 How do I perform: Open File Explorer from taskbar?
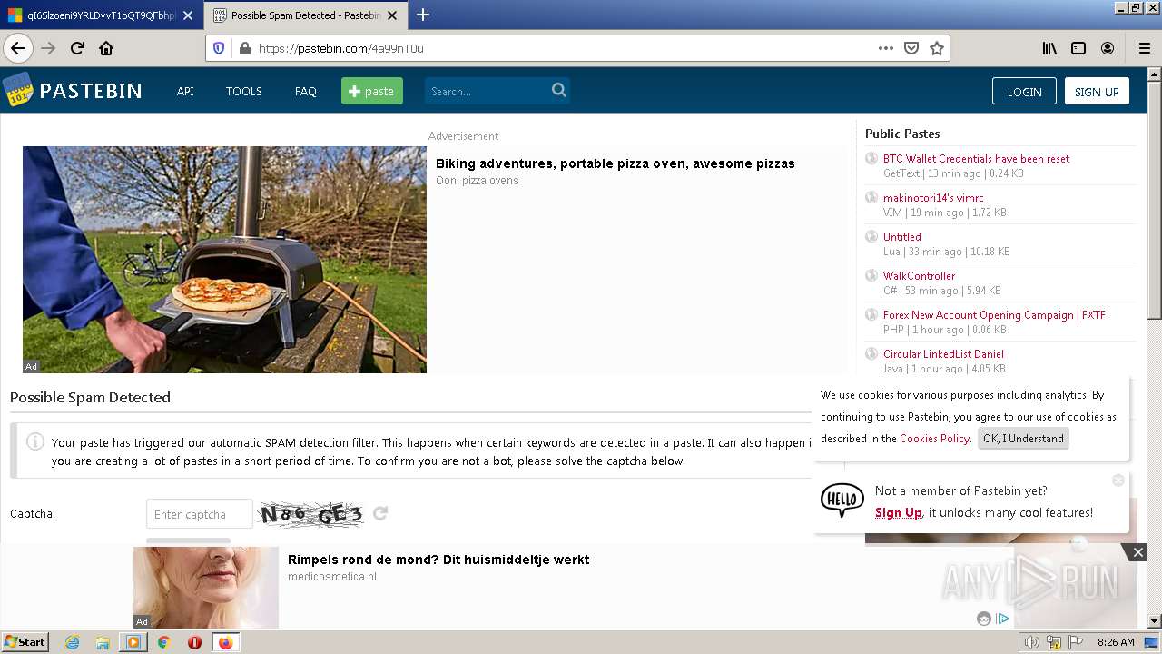pyautogui.click(x=103, y=642)
